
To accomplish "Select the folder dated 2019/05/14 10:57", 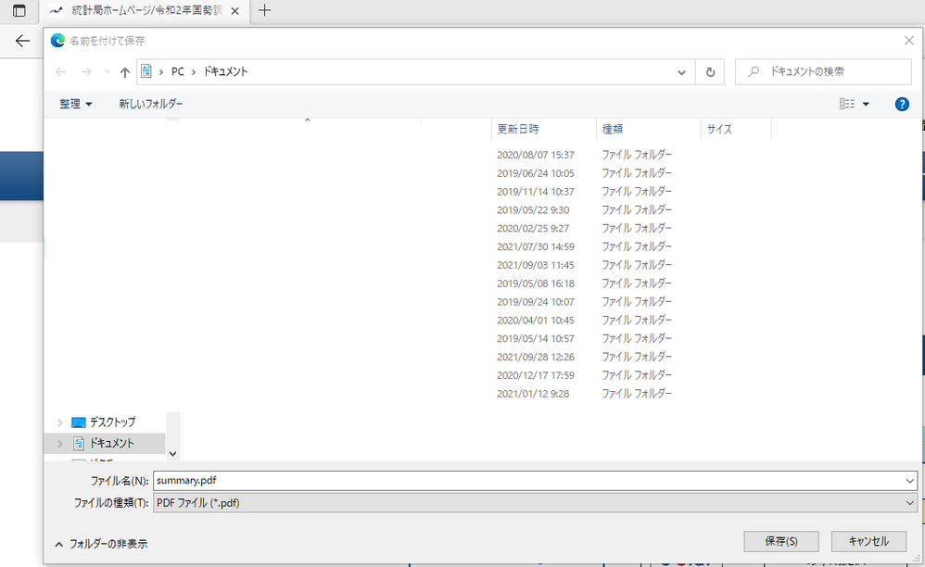I will pos(535,338).
